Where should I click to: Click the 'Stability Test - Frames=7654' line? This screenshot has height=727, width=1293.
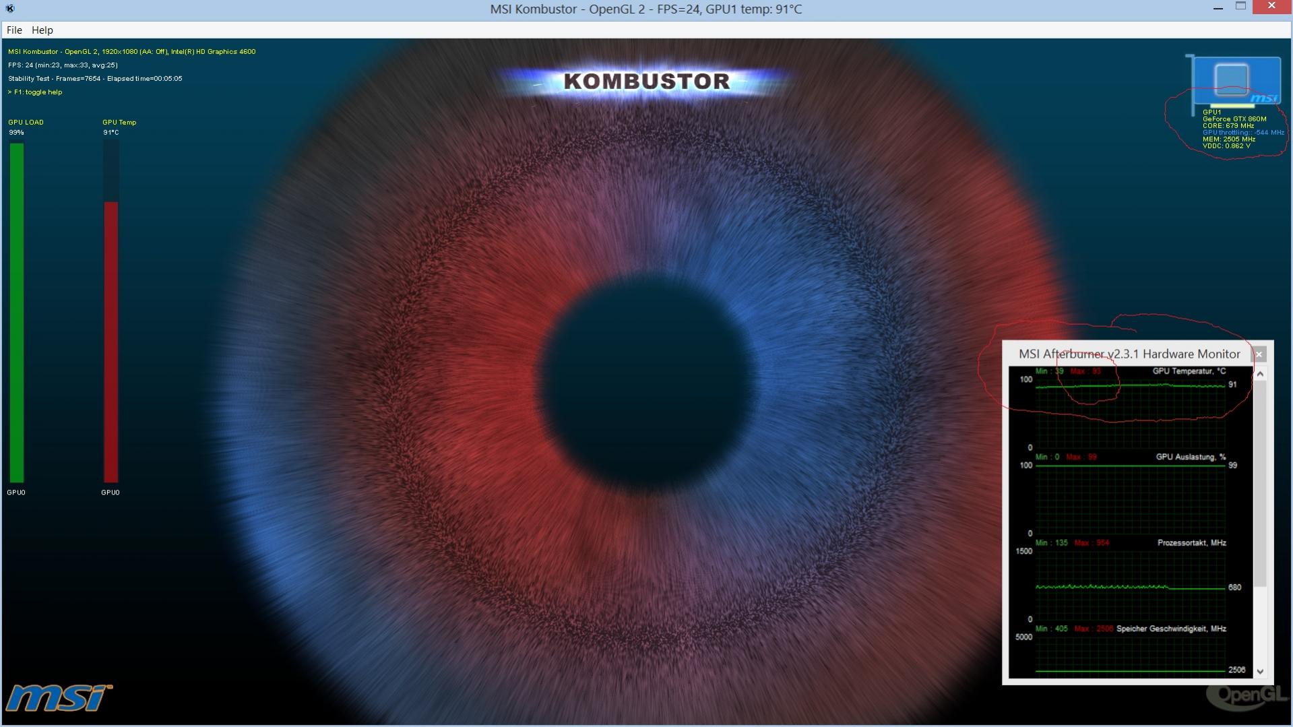point(95,79)
